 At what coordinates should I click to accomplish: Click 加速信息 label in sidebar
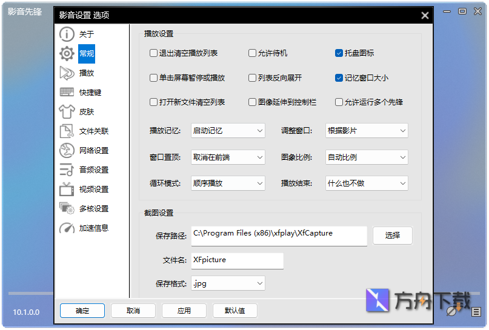pos(93,228)
